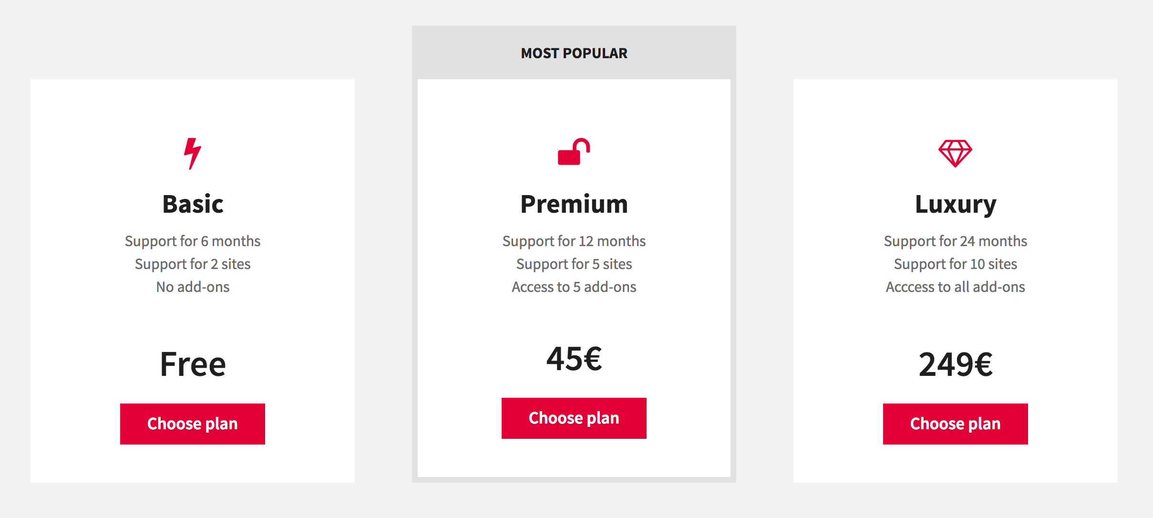
Task: Click 'Support for 12 months' feature text
Action: tap(574, 241)
